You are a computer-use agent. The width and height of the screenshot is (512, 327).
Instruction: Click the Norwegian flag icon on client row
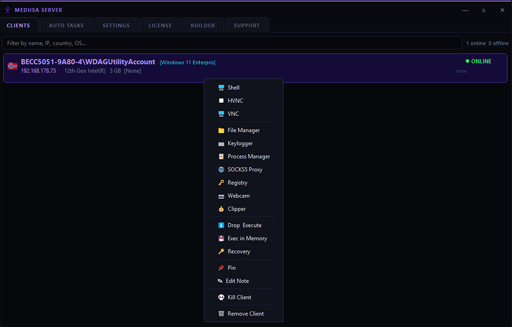coord(12,66)
